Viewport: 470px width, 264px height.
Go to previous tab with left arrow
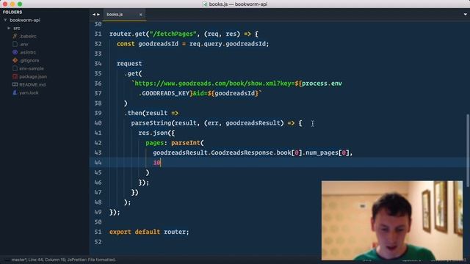pyautogui.click(x=94, y=15)
